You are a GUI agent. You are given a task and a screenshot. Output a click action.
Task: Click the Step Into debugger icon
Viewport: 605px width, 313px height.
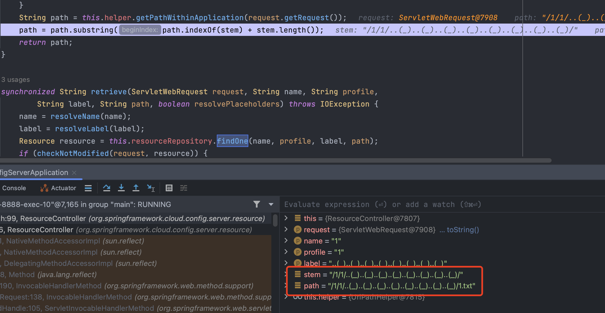pyautogui.click(x=121, y=188)
